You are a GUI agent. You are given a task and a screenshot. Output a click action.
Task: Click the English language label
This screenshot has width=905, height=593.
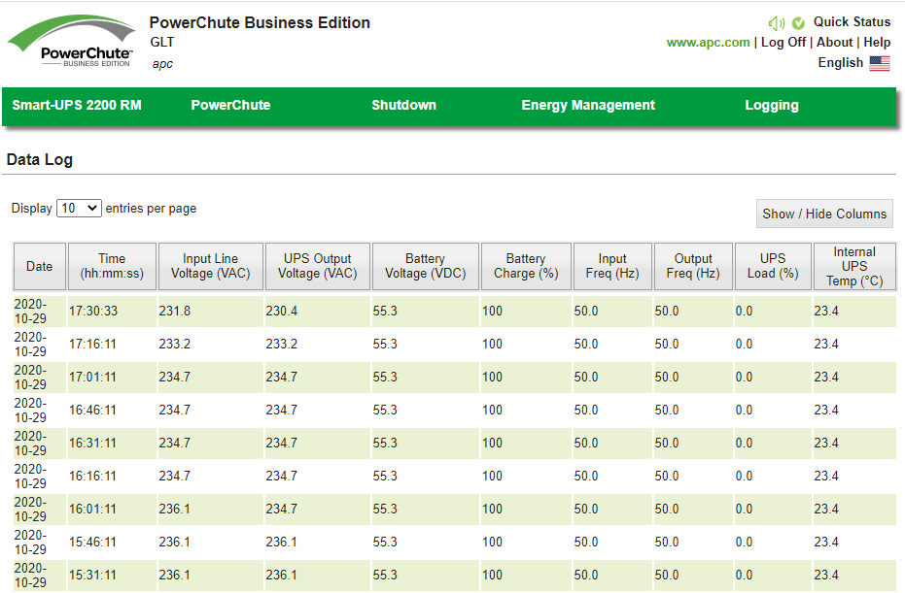pos(840,63)
